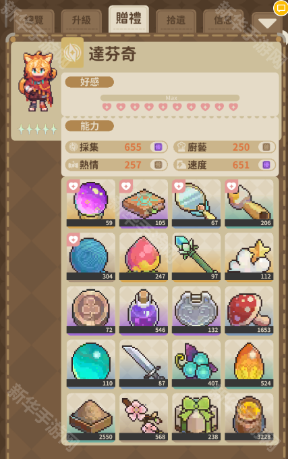Image resolution: width=288 pixels, height=459 pixels.
Task: Switch to the 升級 tab
Action: 81,21
